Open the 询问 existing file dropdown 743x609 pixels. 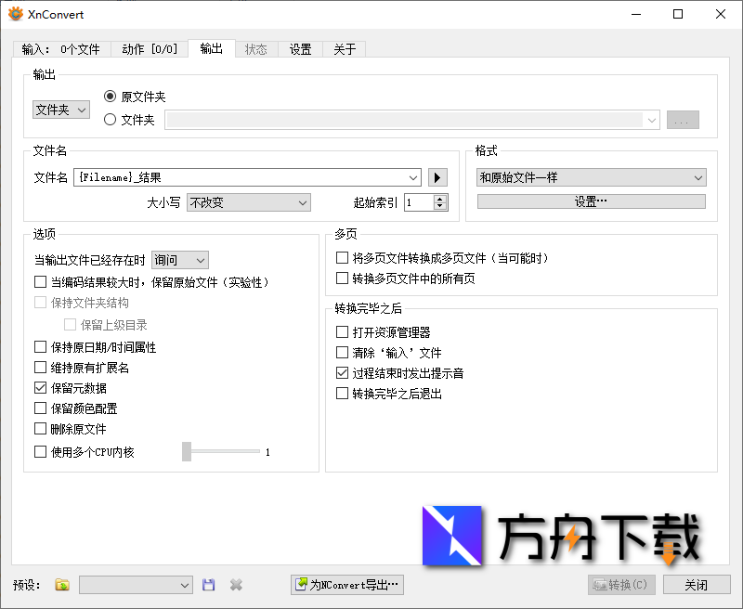point(179,260)
